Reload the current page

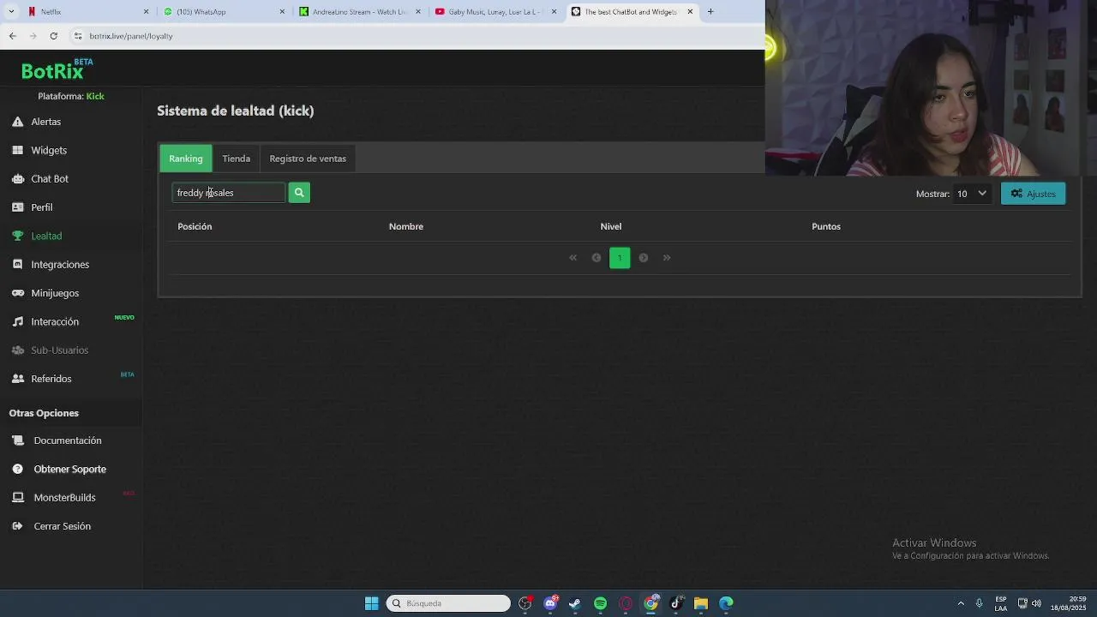tap(54, 36)
